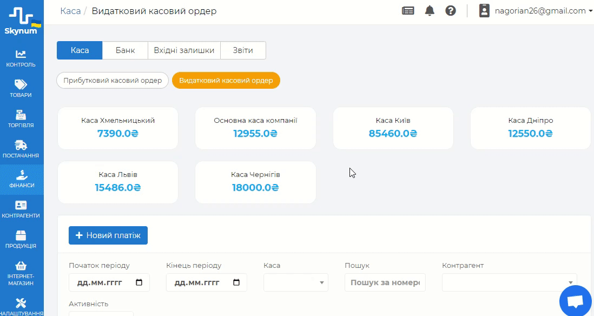Open the Контроль sidebar section

pos(21,58)
